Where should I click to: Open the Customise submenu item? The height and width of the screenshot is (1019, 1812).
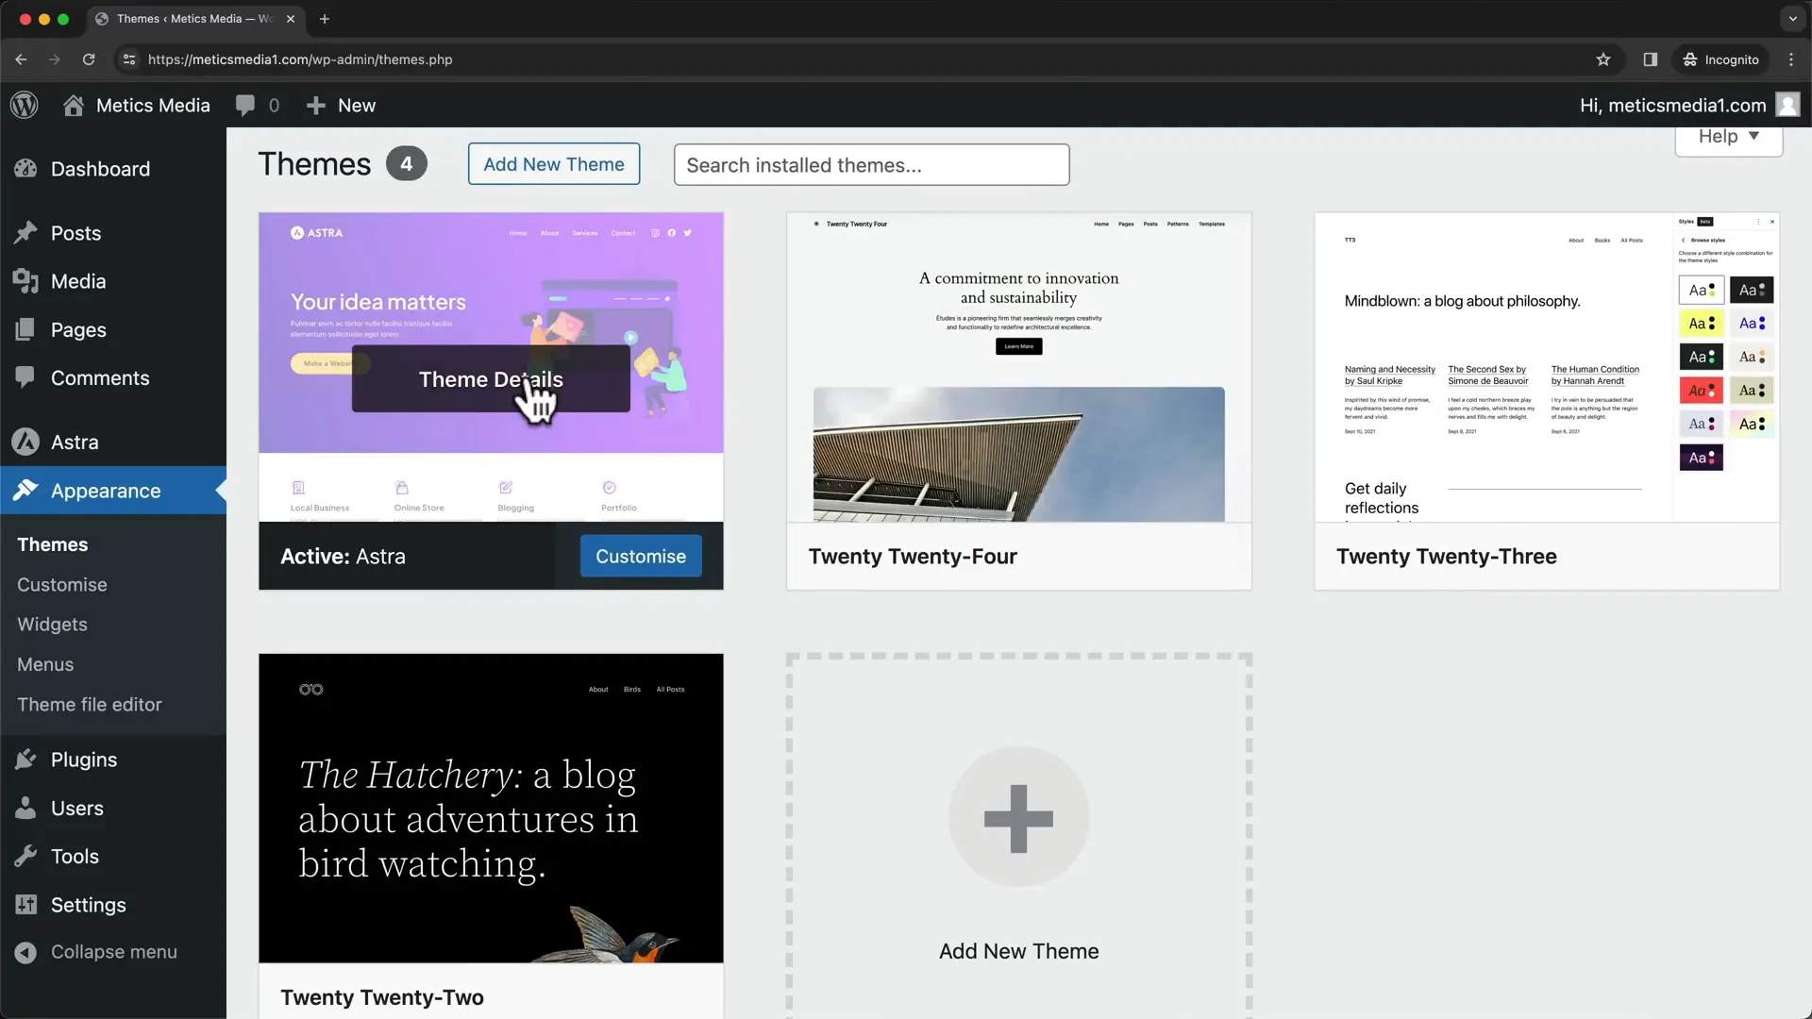[x=62, y=585]
